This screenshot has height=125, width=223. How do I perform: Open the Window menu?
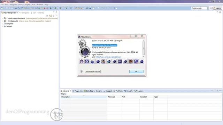coord(40,5)
